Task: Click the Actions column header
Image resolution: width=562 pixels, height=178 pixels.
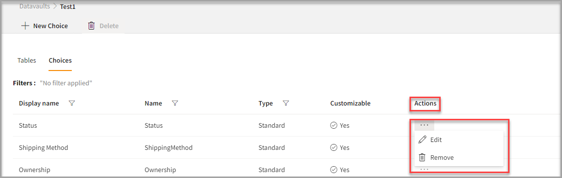Action: click(425, 104)
